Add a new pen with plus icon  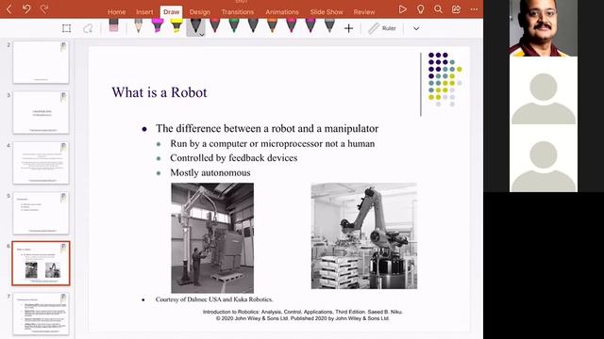point(348,28)
